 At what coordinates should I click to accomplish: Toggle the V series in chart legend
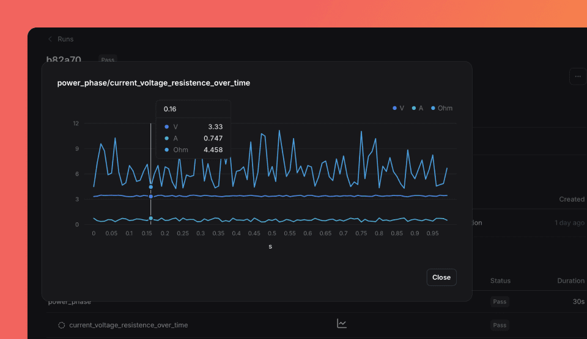point(401,108)
